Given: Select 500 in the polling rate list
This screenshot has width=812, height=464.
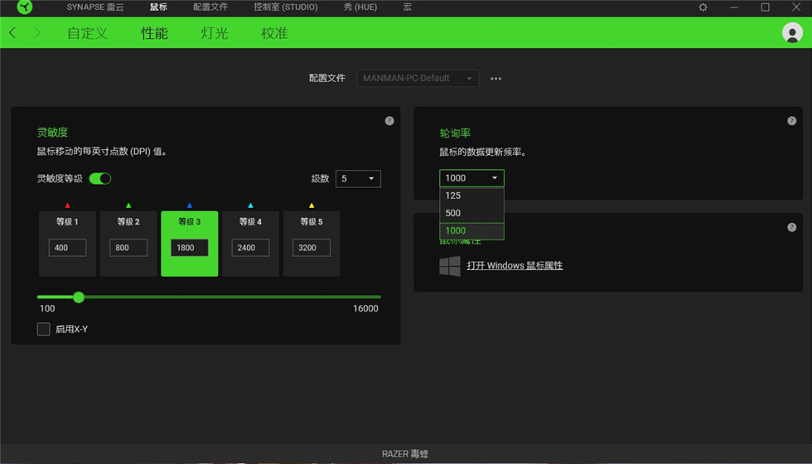Looking at the screenshot, I should click(x=471, y=214).
